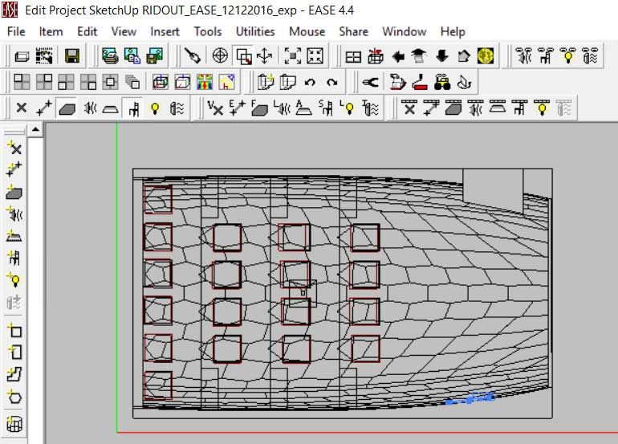Click the yellow globe icon

486,56
